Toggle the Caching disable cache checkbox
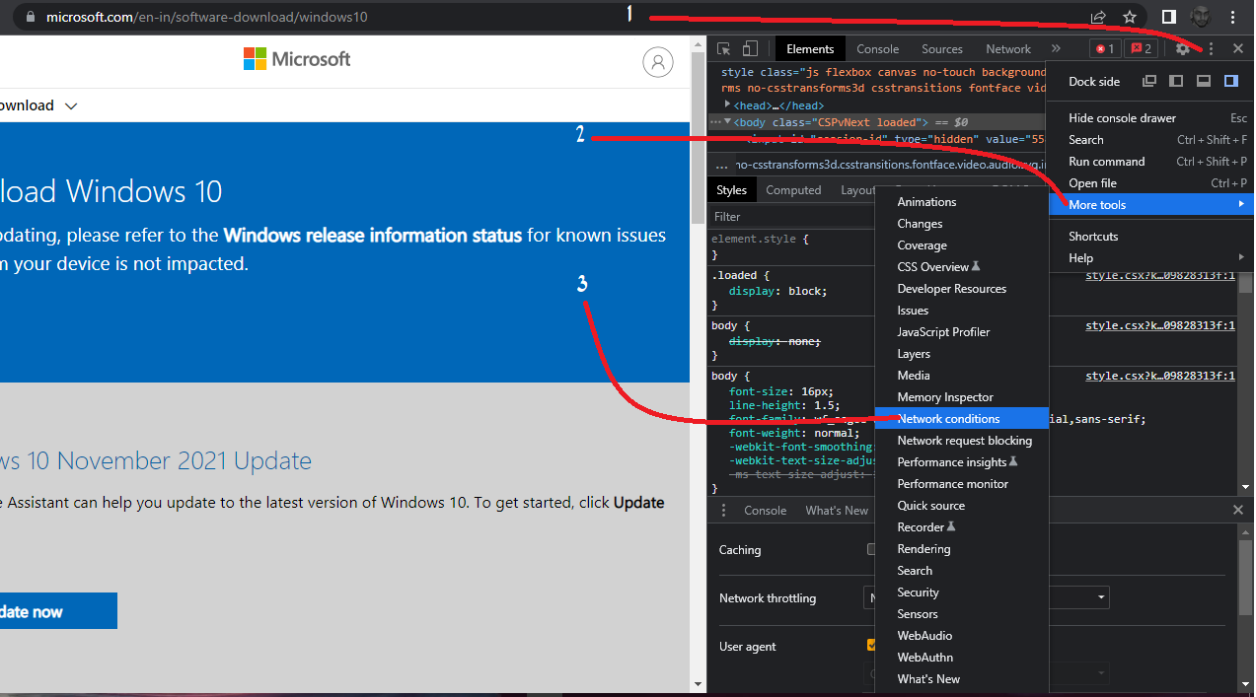The height and width of the screenshot is (697, 1256). (x=871, y=550)
